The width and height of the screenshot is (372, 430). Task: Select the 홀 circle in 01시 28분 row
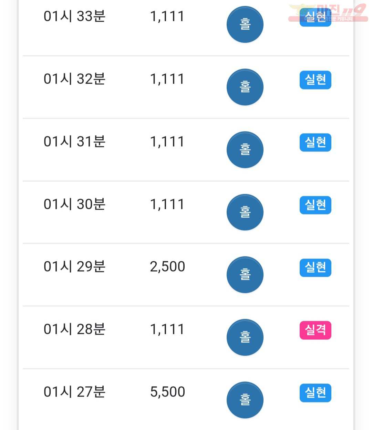click(x=245, y=337)
